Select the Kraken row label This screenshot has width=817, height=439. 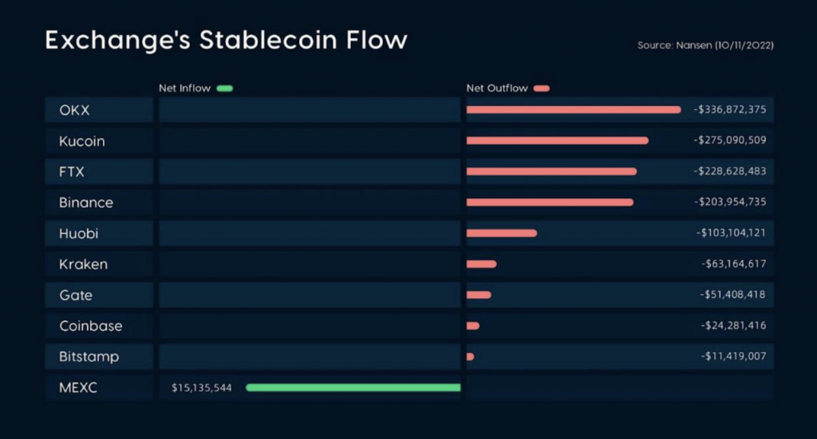tap(83, 265)
